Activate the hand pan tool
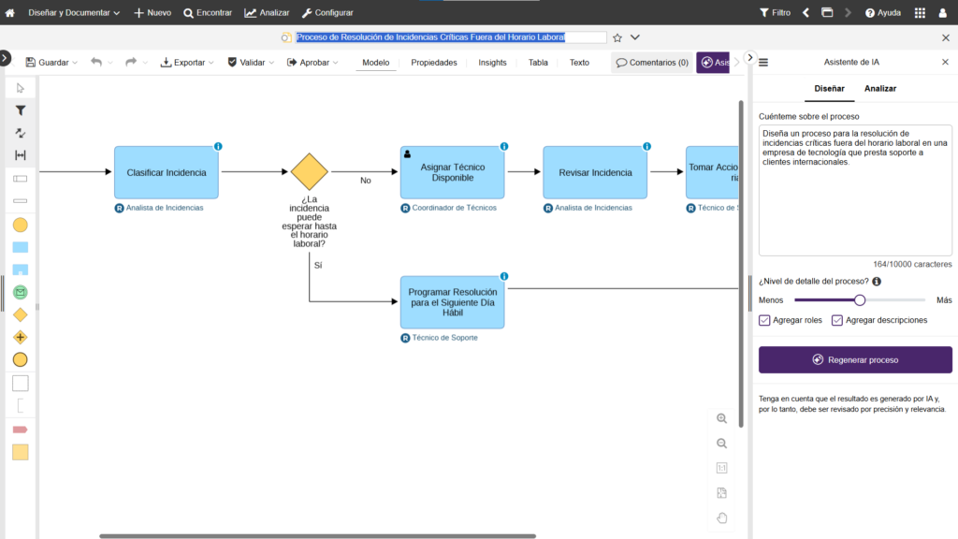Image resolution: width=958 pixels, height=539 pixels. 721,517
